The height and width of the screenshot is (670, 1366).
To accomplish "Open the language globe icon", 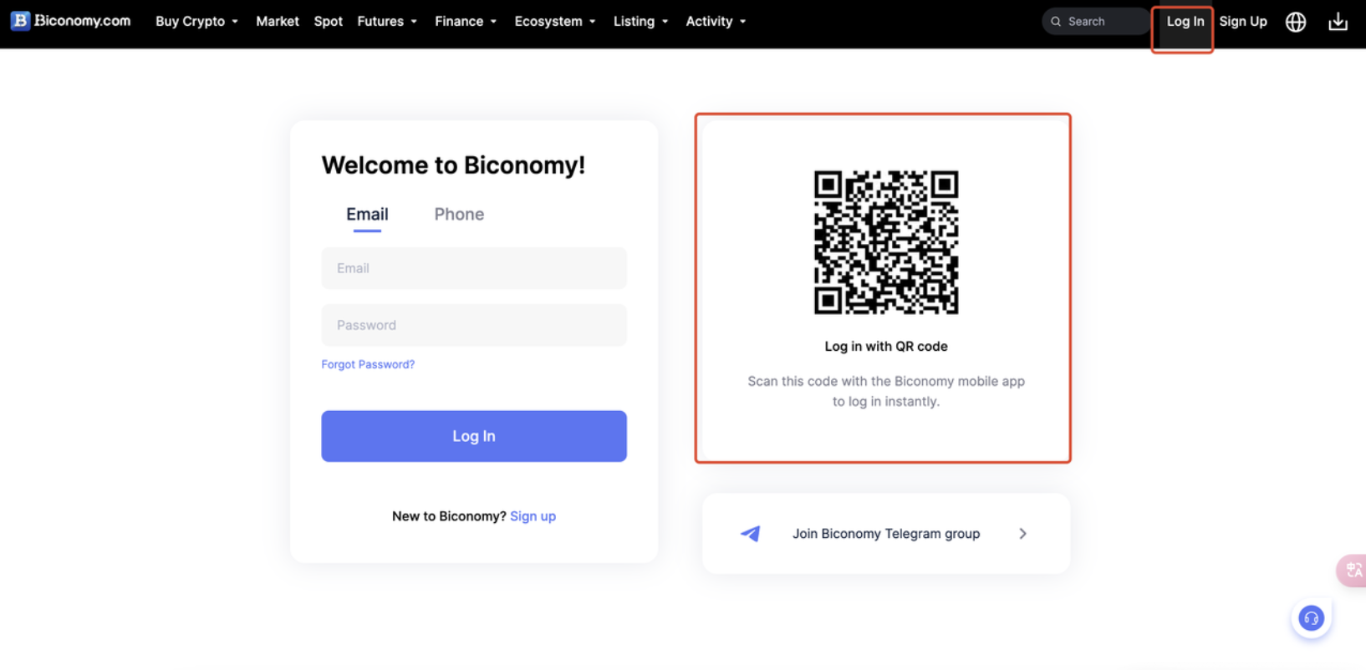I will [1295, 22].
